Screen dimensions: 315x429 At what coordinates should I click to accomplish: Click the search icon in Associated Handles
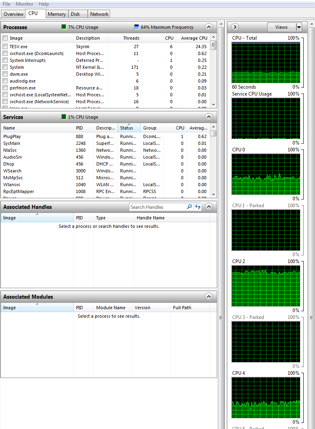point(189,207)
